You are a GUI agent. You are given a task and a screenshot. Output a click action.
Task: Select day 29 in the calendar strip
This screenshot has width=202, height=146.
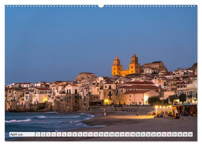pos(185,135)
